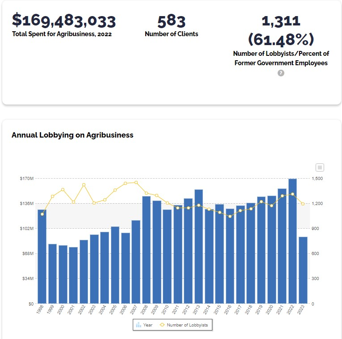Click the 1,311 (61.48%) lobbyists figure
Image resolution: width=342 pixels, height=339 pixels.
(x=281, y=30)
